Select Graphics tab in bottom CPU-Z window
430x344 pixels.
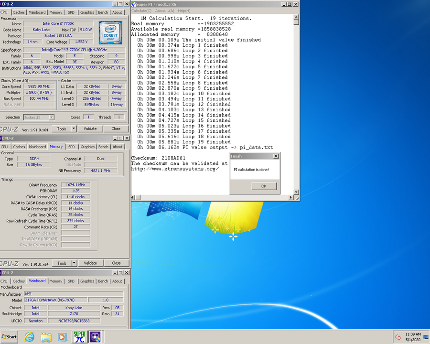tap(87, 281)
